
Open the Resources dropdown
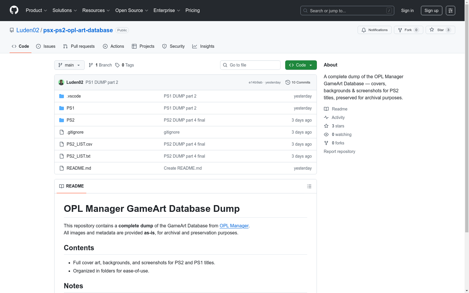click(x=96, y=11)
